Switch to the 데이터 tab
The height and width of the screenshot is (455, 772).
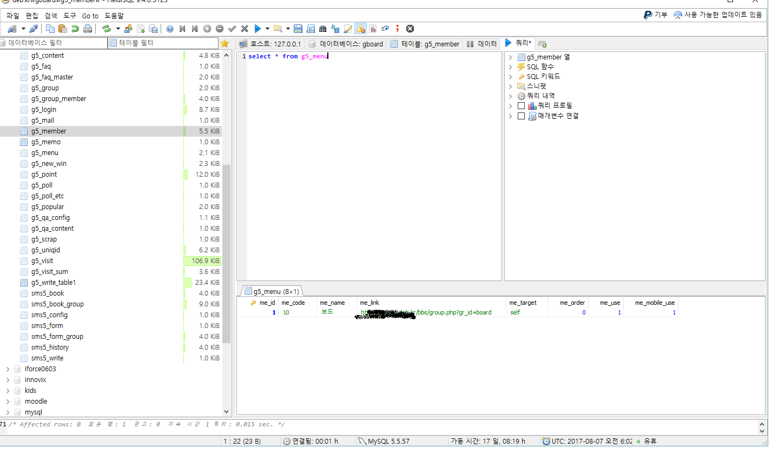pos(481,44)
